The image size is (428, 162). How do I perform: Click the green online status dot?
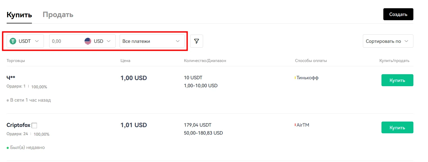[x=8, y=148]
